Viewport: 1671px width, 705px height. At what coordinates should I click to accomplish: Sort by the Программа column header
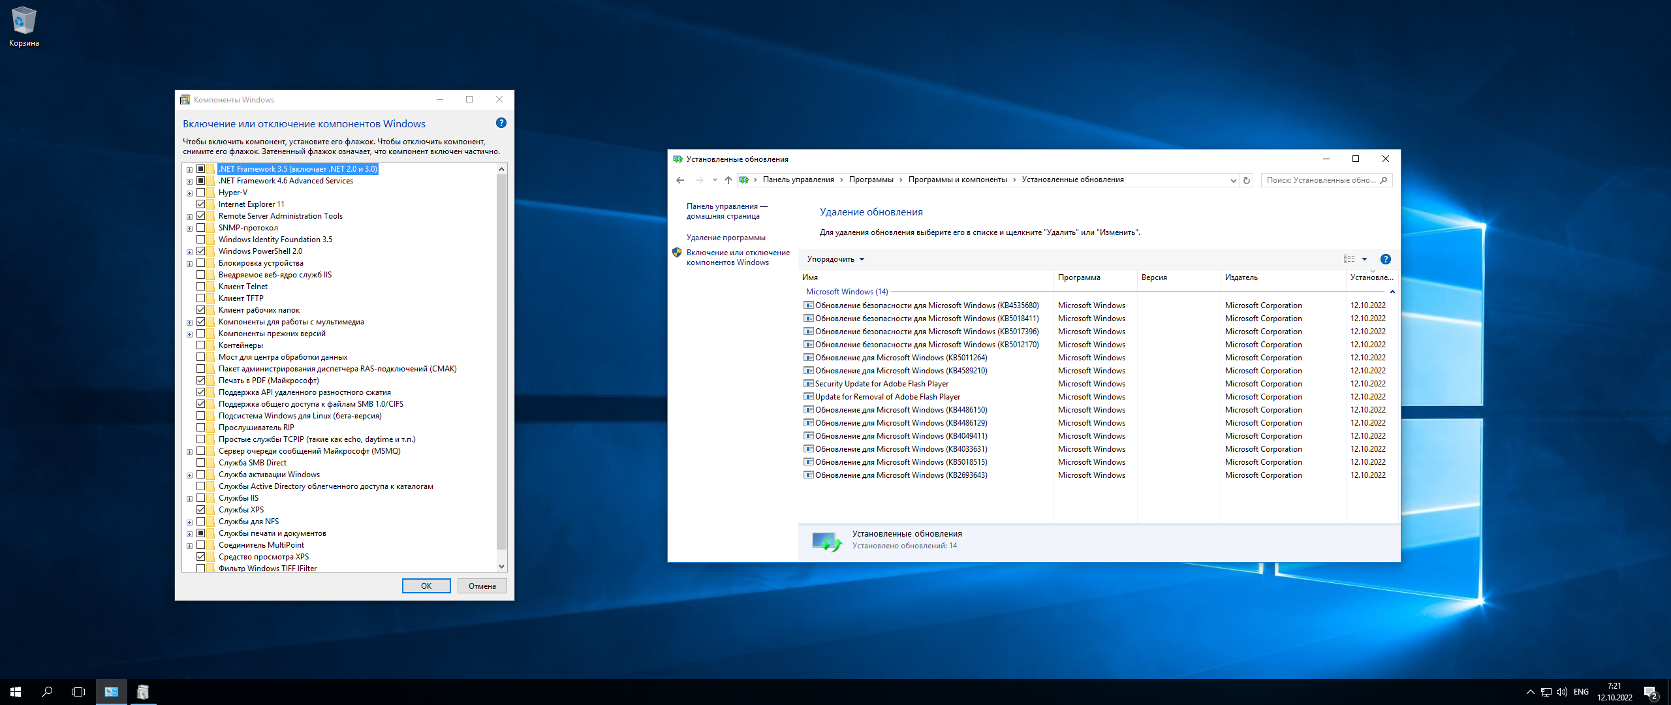(1095, 277)
